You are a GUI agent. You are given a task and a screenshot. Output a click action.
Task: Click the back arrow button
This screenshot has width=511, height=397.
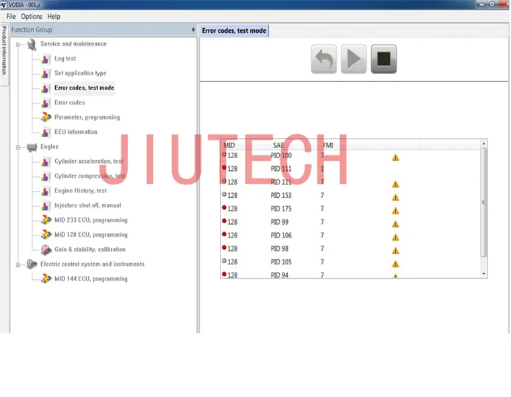pyautogui.click(x=324, y=60)
